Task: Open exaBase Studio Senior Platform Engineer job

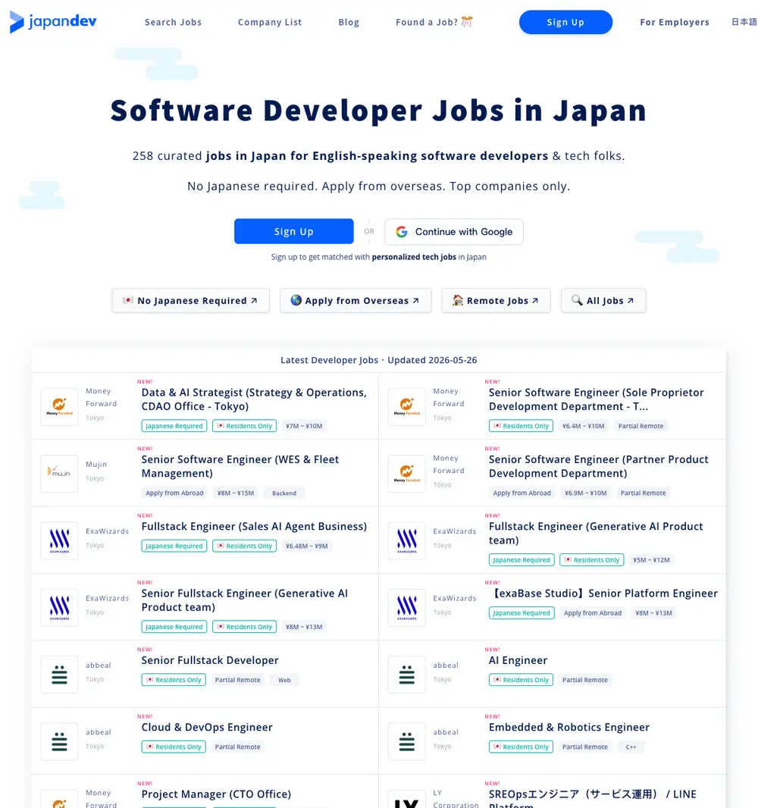Action: [603, 593]
